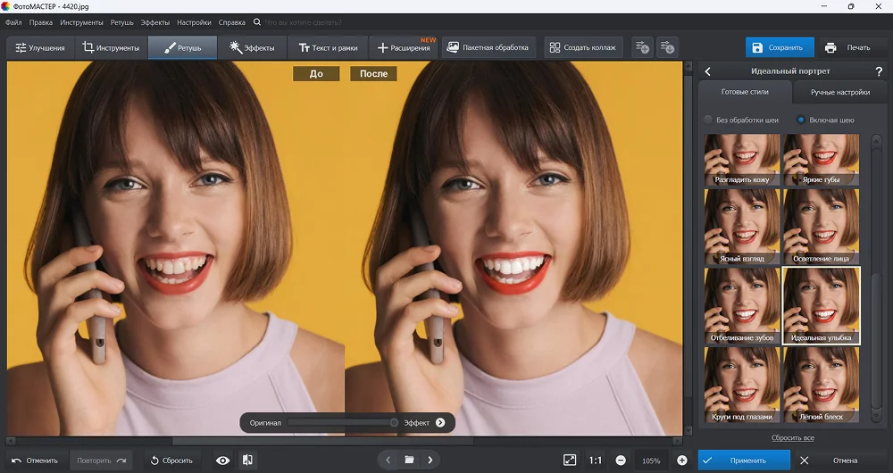
Task: Select the Без обработки шеи option
Action: tap(741, 120)
